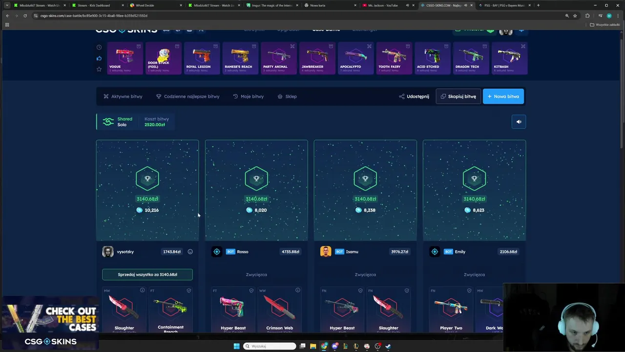Go back with browser back arrow

tap(7, 16)
